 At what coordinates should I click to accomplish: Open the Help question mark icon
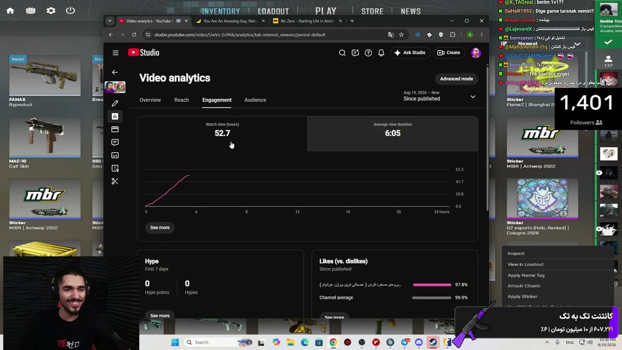tap(368, 52)
